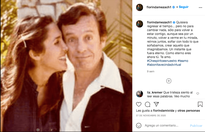Click the liz_kremer commenter avatar
The image size is (205, 132).
click(x=139, y=94)
